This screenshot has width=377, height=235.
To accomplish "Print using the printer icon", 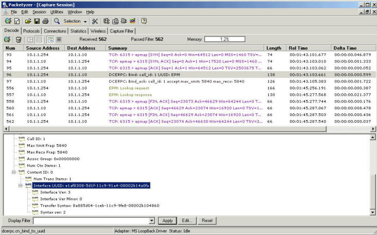I will click(x=45, y=21).
